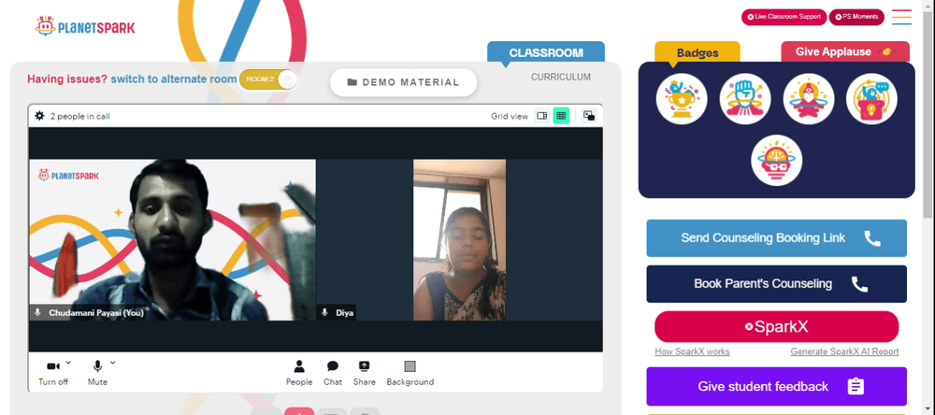Turn off the camera
Screen dimensions: 935x415
point(53,373)
